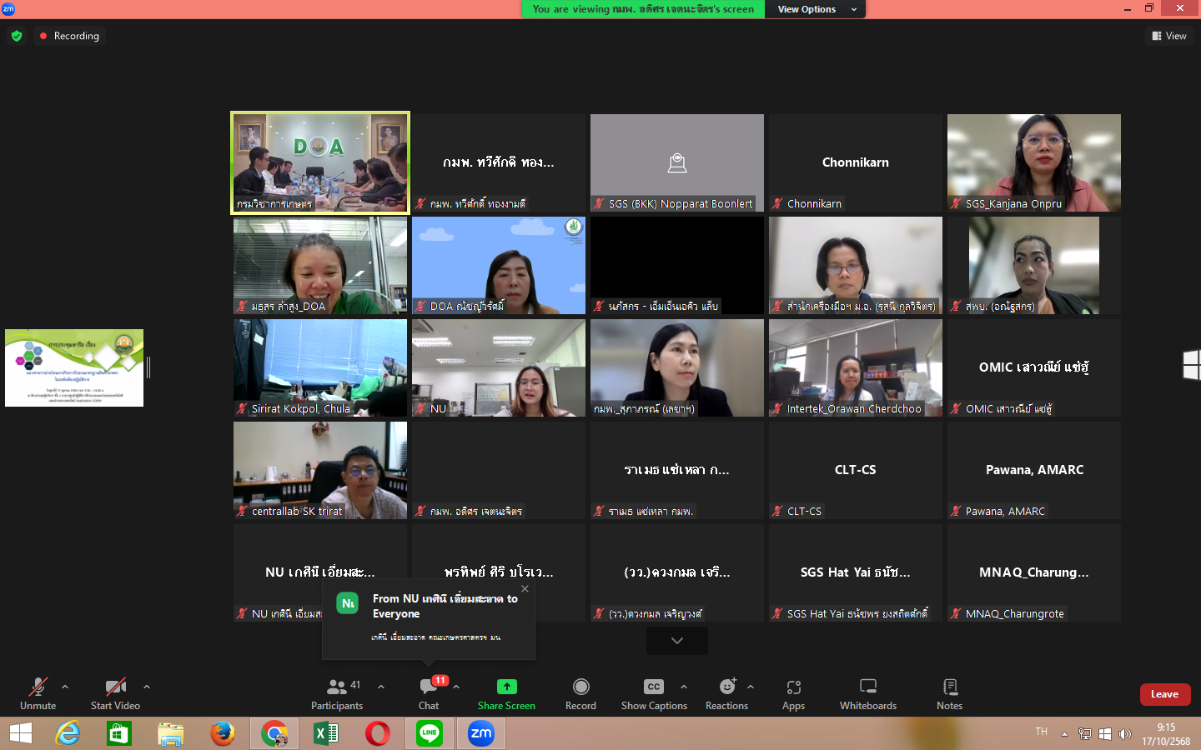
Task: Unmute the microphone
Action: [x=38, y=687]
